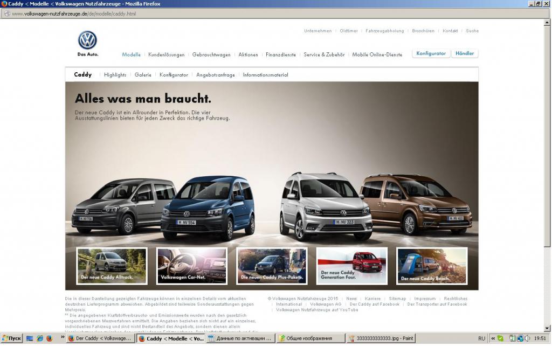Launch Firefox from quick launch bar
552x346 pixels.
click(49, 338)
